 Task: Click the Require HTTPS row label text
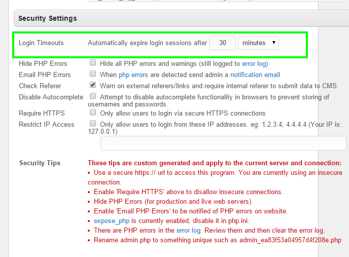[42, 113]
